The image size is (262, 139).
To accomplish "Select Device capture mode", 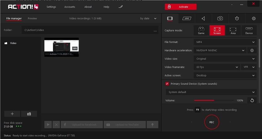I will pos(249,30).
